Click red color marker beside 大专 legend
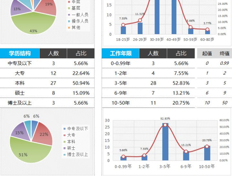The width and height of the screenshot is (232, 176). coord(65,135)
